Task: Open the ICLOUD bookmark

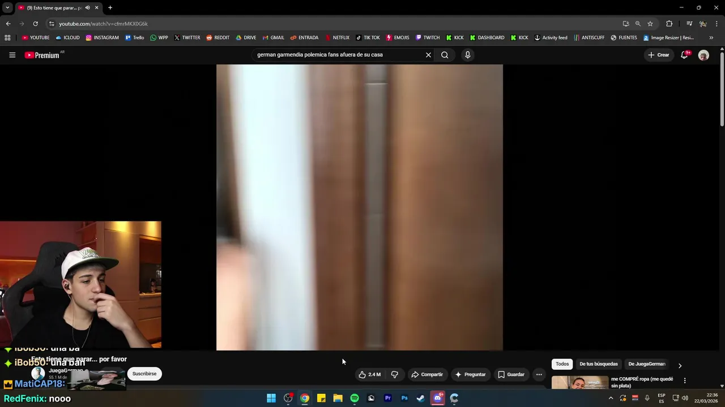Action: (67, 38)
